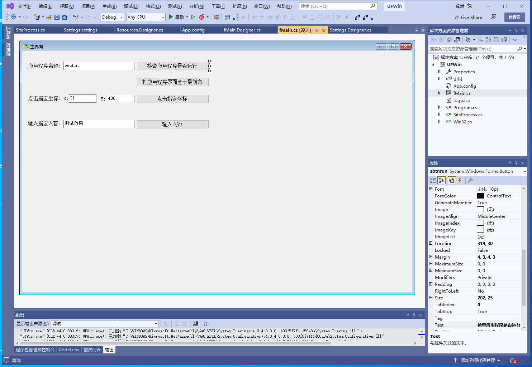Click the wechat application name text box
Screen dimensions: 532x367
(x=99, y=66)
